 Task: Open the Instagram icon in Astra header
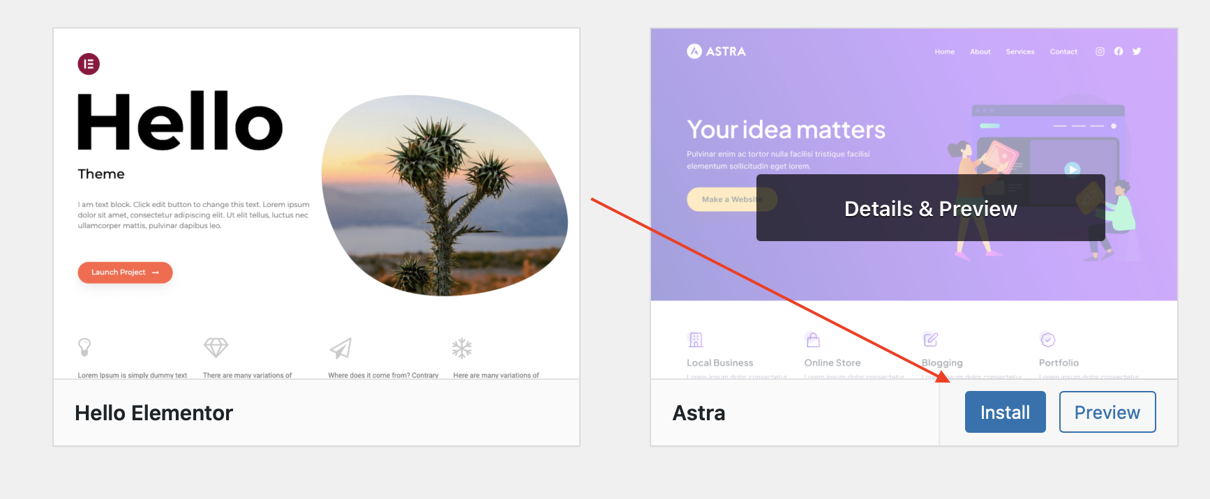[1100, 52]
